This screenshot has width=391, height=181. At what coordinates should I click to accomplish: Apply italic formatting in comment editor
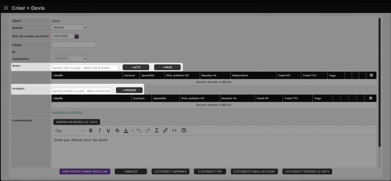pyautogui.click(x=100, y=130)
